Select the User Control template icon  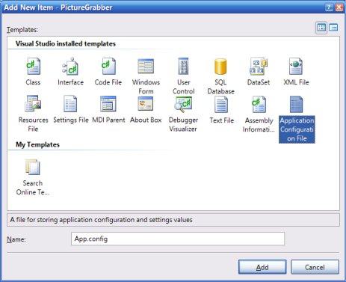point(183,66)
